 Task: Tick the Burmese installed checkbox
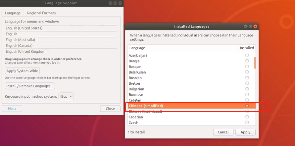click(247, 94)
